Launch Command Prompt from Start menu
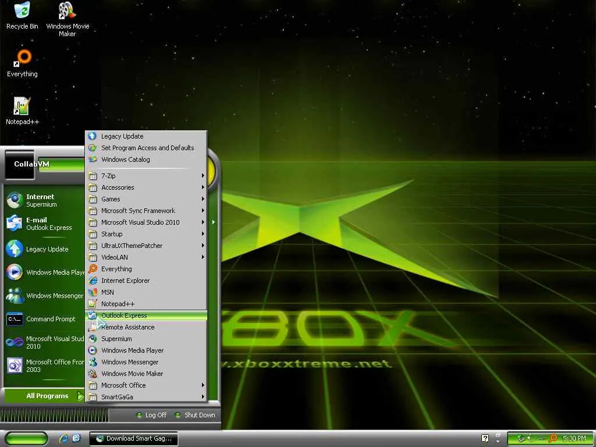The height and width of the screenshot is (447, 596). pyautogui.click(x=44, y=319)
